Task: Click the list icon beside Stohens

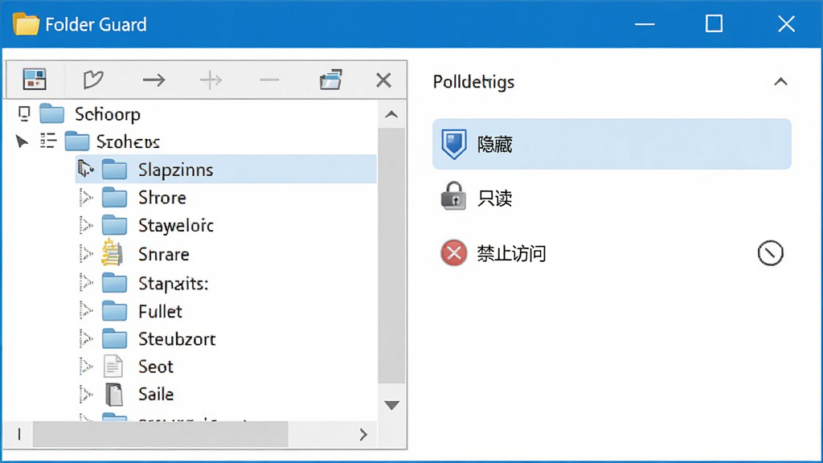Action: pyautogui.click(x=48, y=141)
